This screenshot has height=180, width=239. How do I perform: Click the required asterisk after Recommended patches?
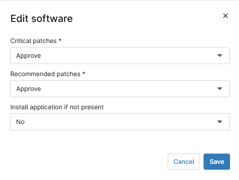[x=84, y=73]
